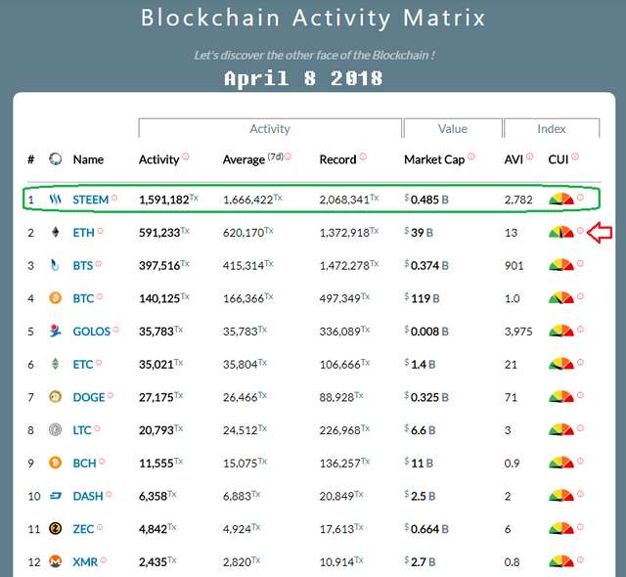
Task: Click the info icon next to STEEM name
Action: coord(114,198)
